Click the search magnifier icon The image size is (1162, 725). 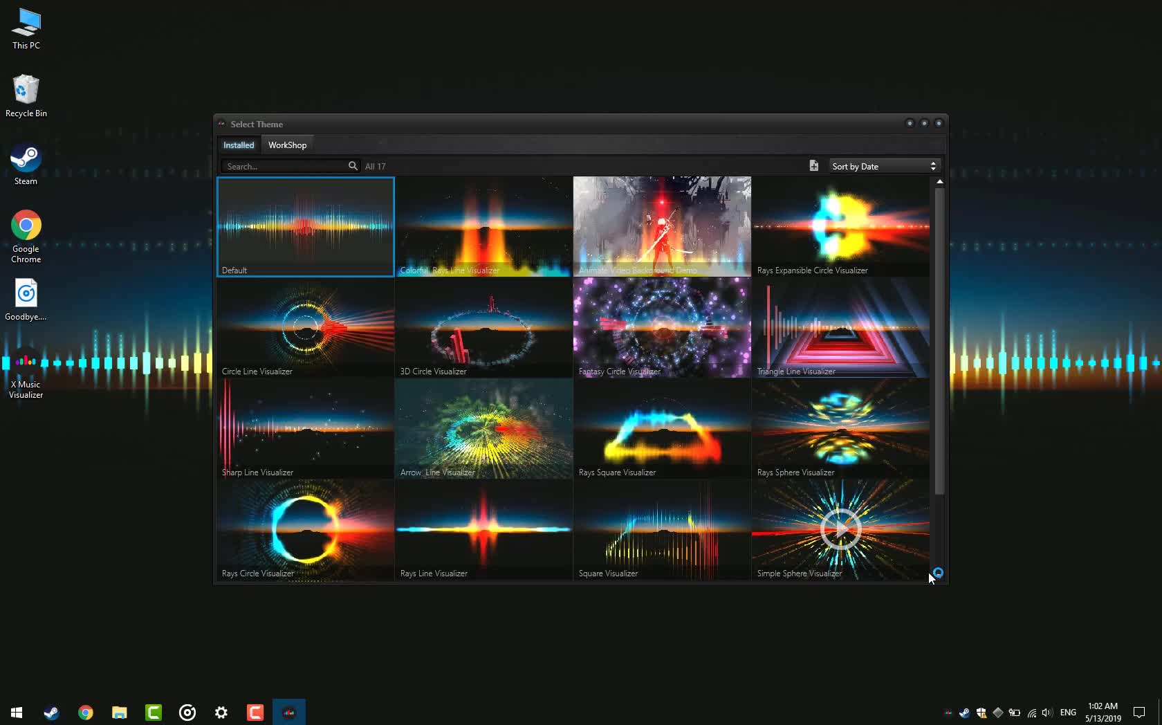(353, 166)
